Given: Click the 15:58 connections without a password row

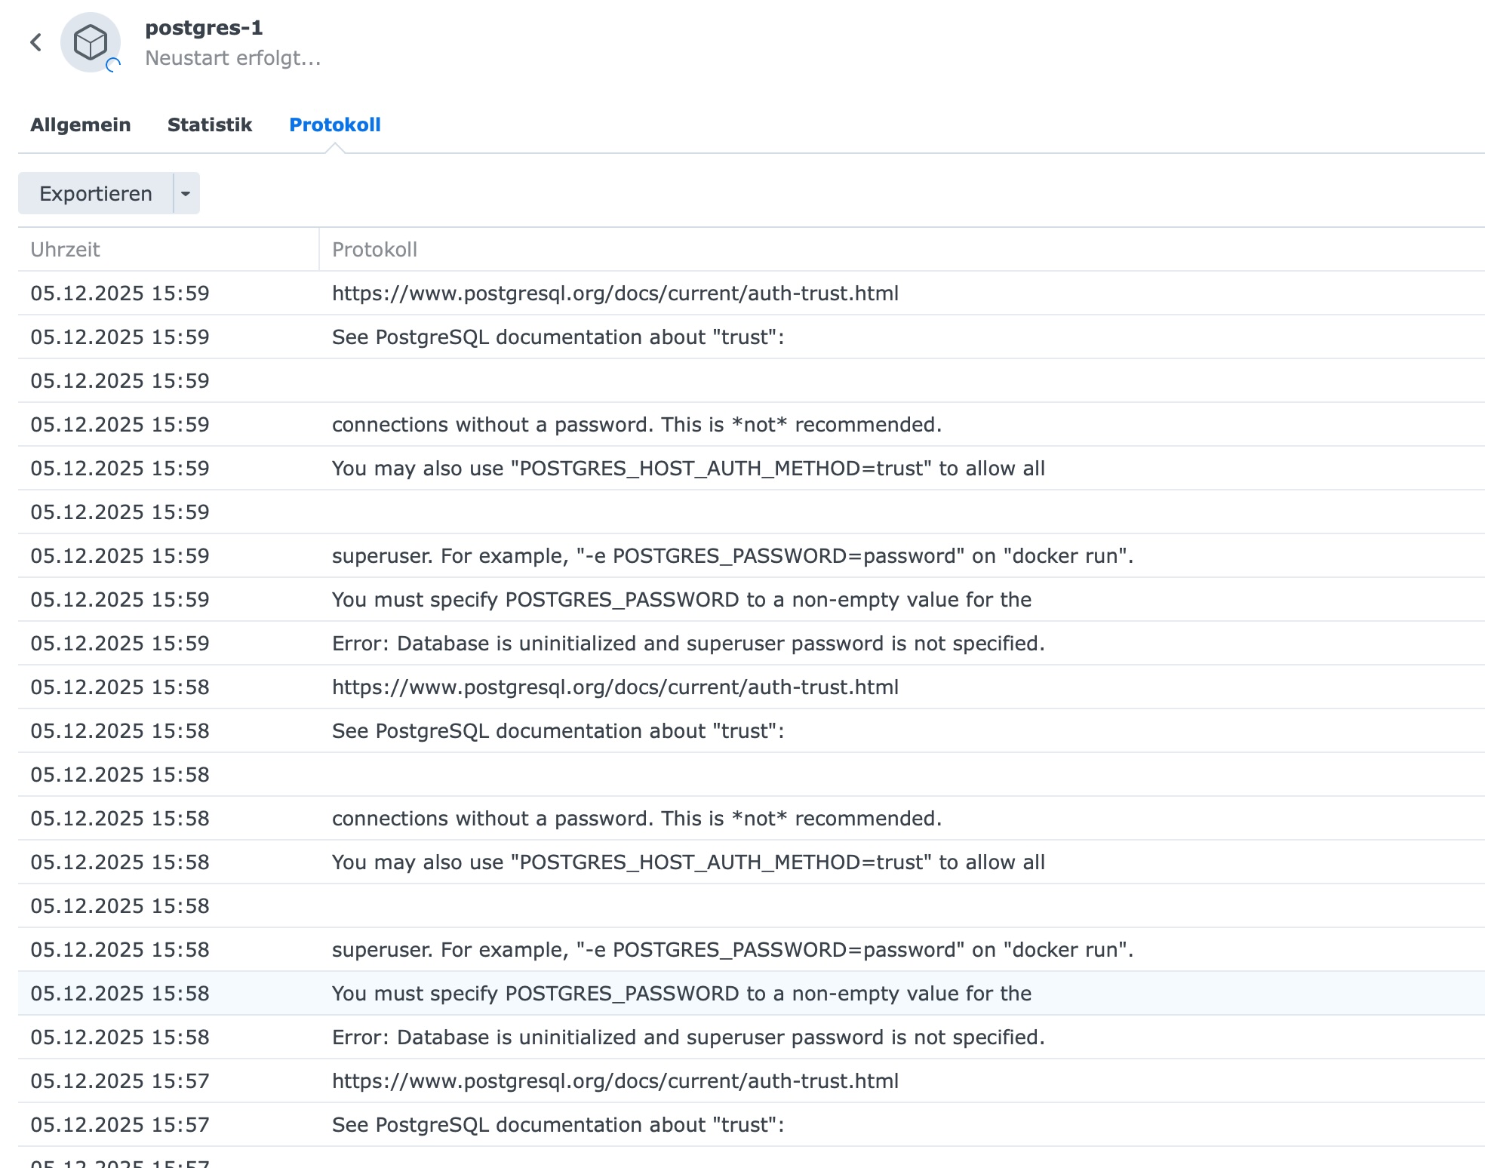Looking at the screenshot, I should point(636,819).
